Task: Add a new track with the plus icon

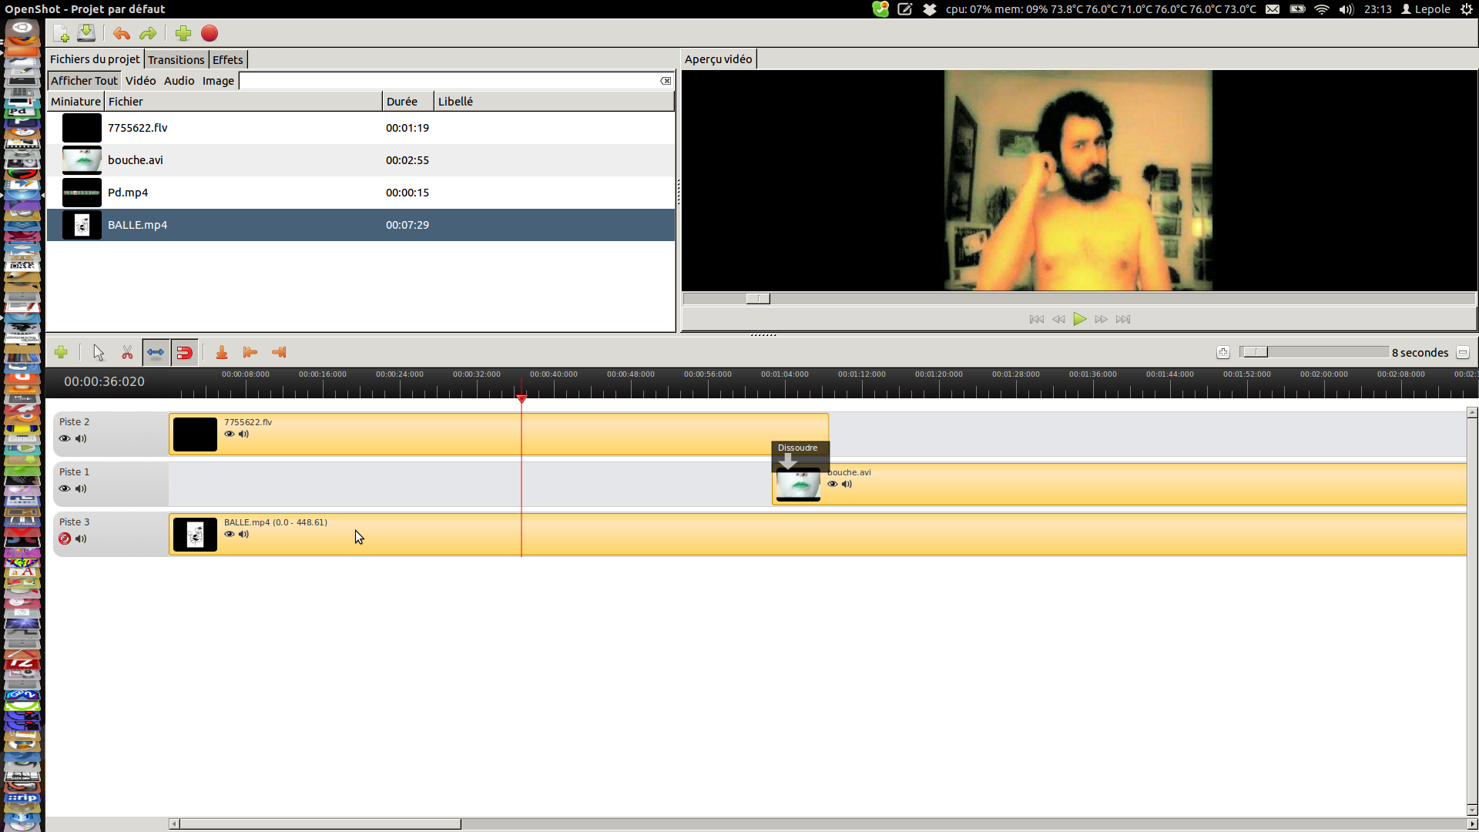Action: [x=61, y=353]
